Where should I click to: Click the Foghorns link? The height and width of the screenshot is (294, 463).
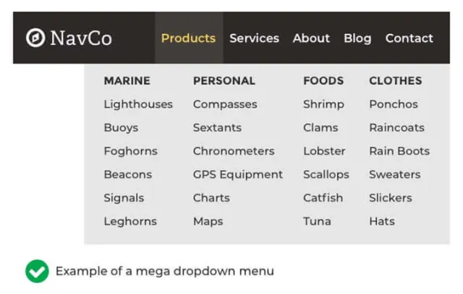[130, 151]
